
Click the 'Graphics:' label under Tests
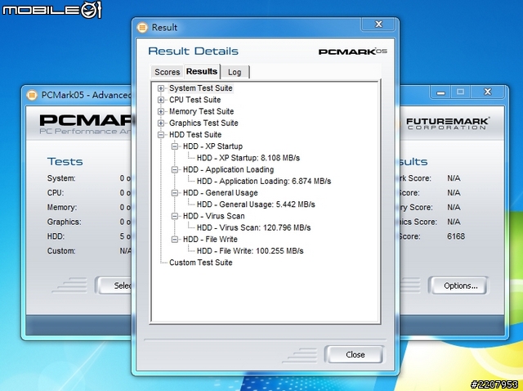(64, 222)
